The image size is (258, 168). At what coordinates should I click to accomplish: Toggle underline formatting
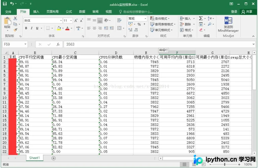pos(37,28)
